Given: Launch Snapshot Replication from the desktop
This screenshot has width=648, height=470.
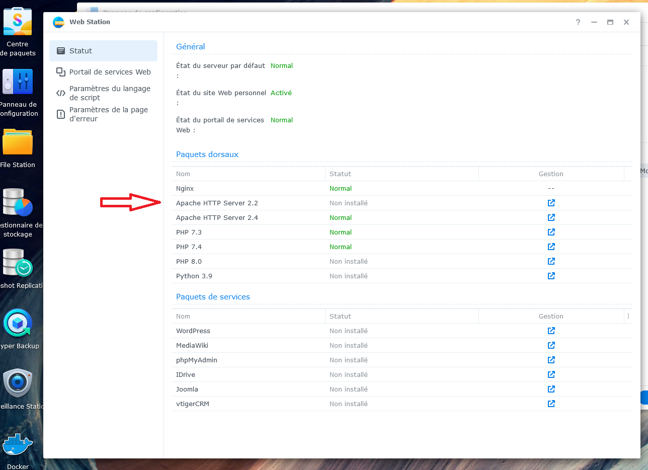Looking at the screenshot, I should pyautogui.click(x=18, y=263).
